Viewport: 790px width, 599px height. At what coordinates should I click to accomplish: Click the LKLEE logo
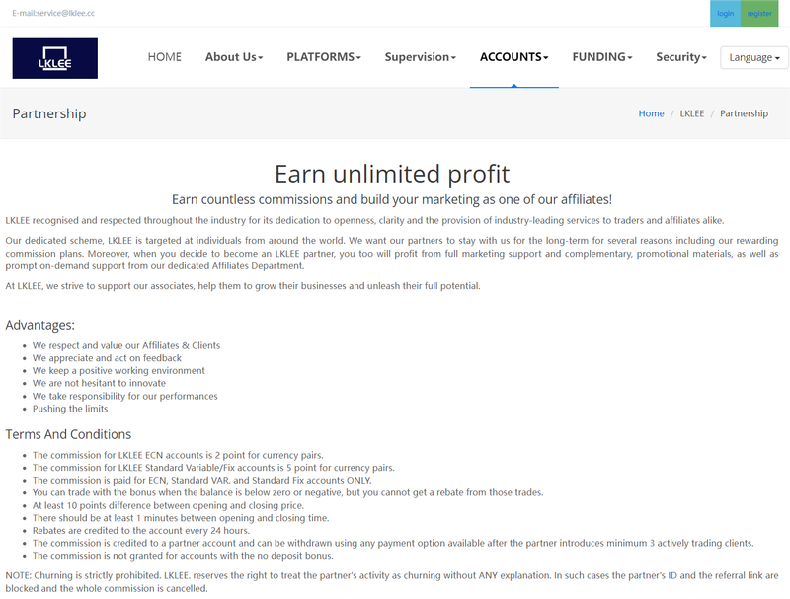(55, 58)
